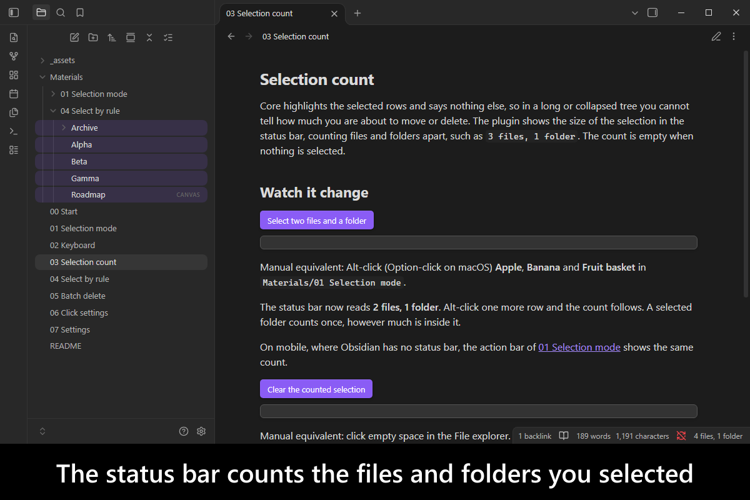
Task: Create a new folder in the file explorer
Action: point(93,37)
